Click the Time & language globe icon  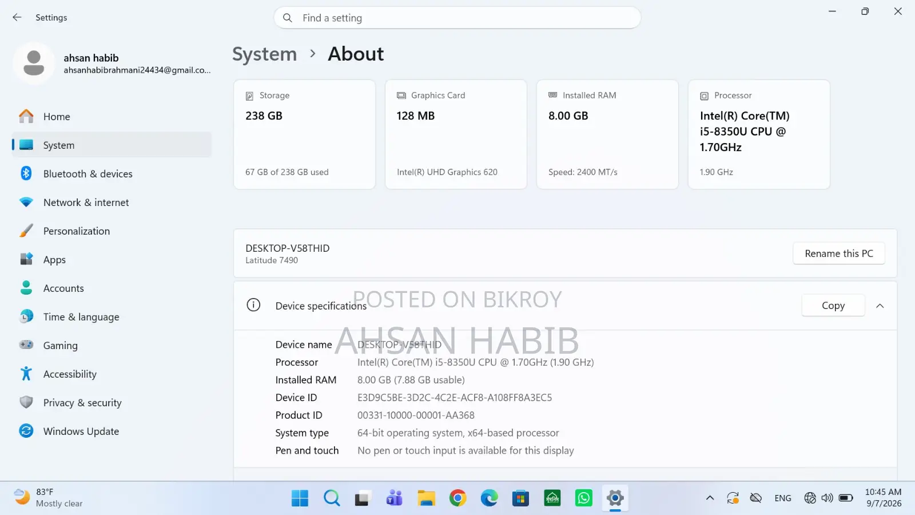(26, 316)
